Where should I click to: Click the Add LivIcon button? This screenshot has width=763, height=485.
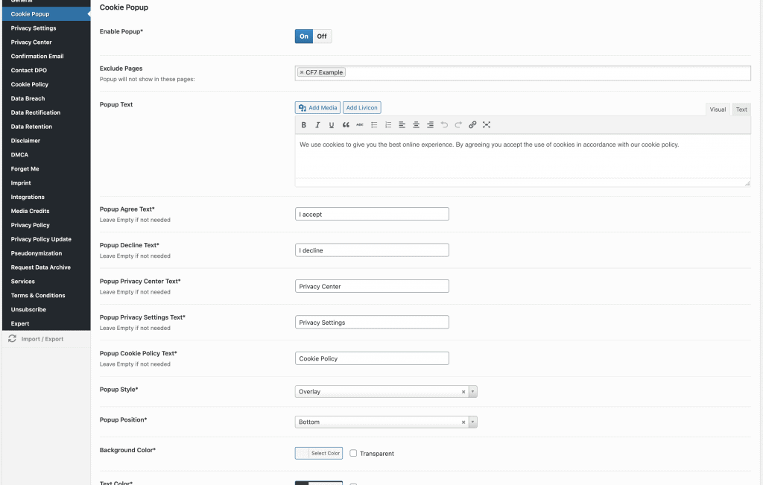click(x=362, y=107)
